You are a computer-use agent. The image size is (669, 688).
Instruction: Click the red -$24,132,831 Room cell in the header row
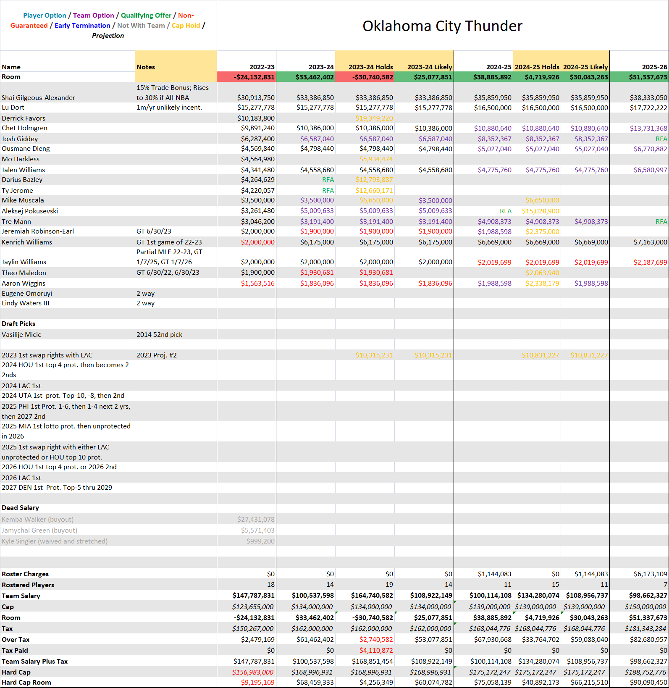click(247, 77)
